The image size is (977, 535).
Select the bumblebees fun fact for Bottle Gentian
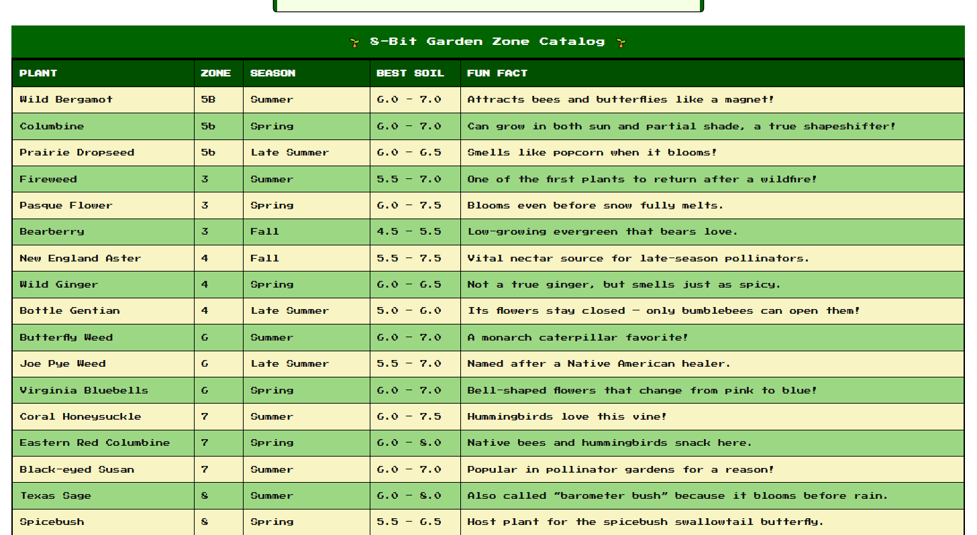(664, 310)
